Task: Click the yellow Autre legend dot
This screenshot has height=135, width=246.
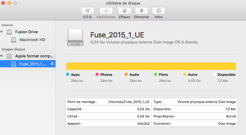Action: point(184,74)
